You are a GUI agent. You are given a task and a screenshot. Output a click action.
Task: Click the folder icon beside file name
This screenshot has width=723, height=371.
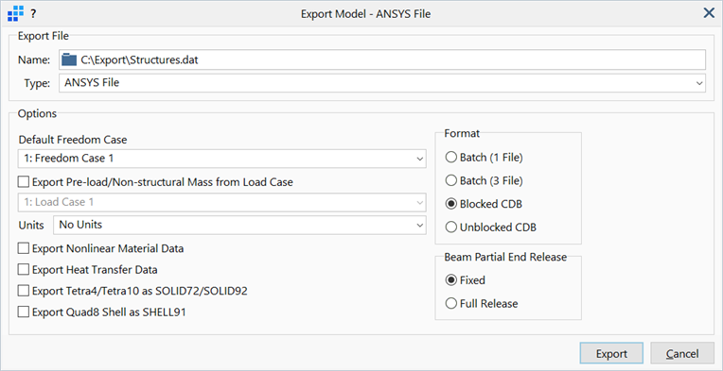click(x=69, y=59)
